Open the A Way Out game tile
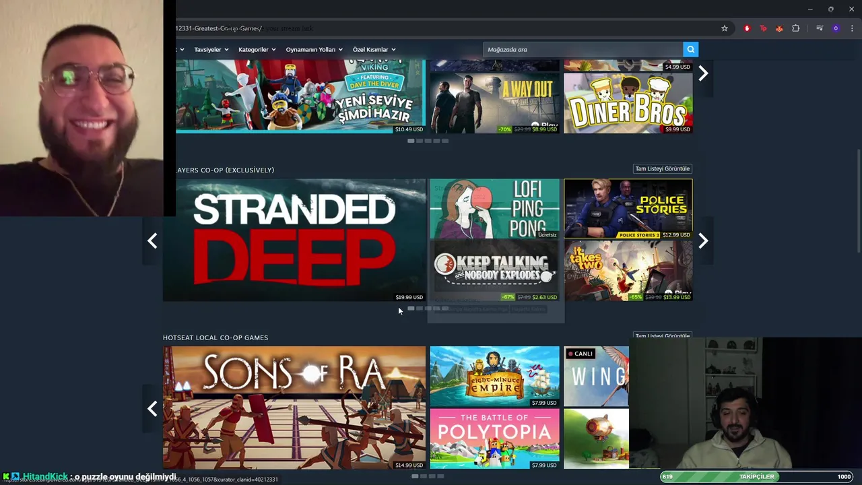The height and width of the screenshot is (485, 862). (x=494, y=103)
